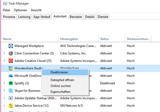
Task: Sort by the Status column header
Action: (112, 39)
